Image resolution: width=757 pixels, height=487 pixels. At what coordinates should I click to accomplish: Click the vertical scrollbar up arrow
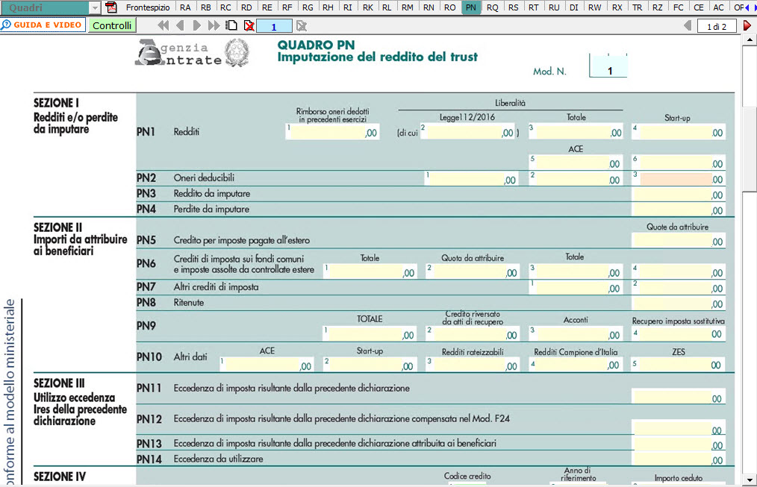(750, 40)
